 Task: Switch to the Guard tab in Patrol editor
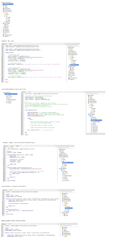click(x=11, y=190)
